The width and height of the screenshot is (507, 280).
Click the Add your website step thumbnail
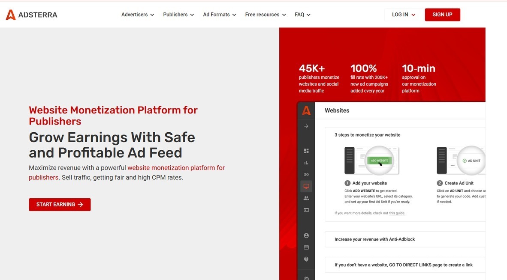[x=372, y=161]
